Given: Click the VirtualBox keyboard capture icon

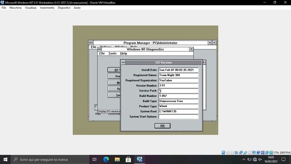Looking at the screenshot, I should (271, 153).
